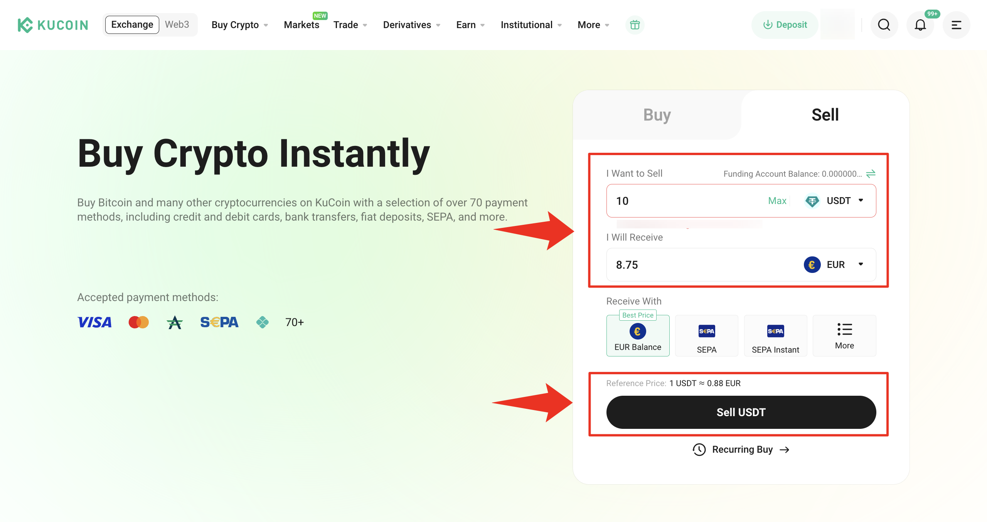Viewport: 987px width, 522px height.
Task: Open the search magnifier icon
Action: click(884, 25)
